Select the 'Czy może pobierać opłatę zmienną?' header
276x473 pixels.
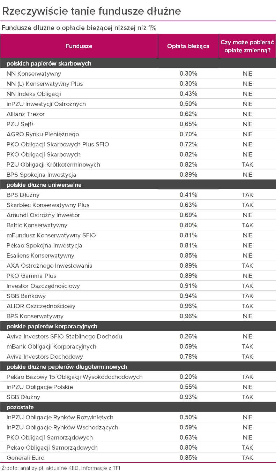[x=247, y=46]
